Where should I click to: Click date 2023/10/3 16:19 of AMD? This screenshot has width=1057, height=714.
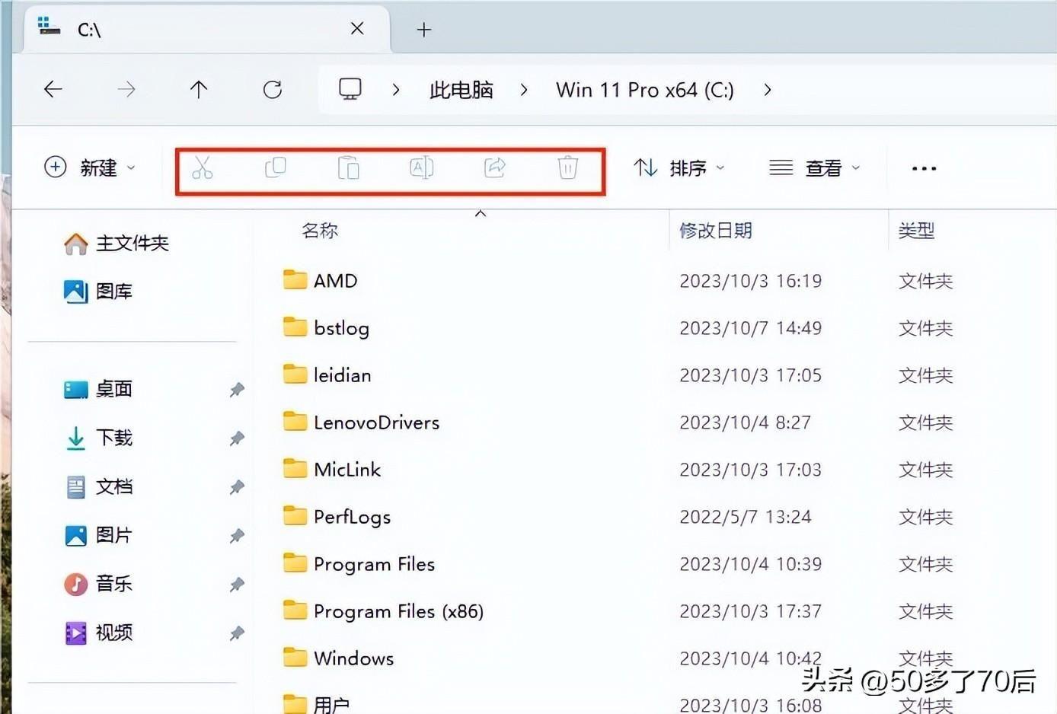point(751,281)
